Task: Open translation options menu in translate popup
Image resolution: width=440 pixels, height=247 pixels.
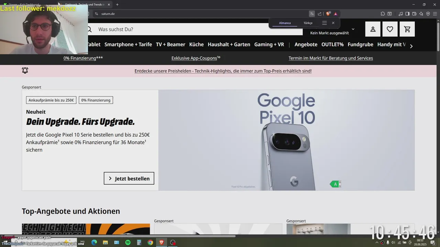Action: coord(324,23)
